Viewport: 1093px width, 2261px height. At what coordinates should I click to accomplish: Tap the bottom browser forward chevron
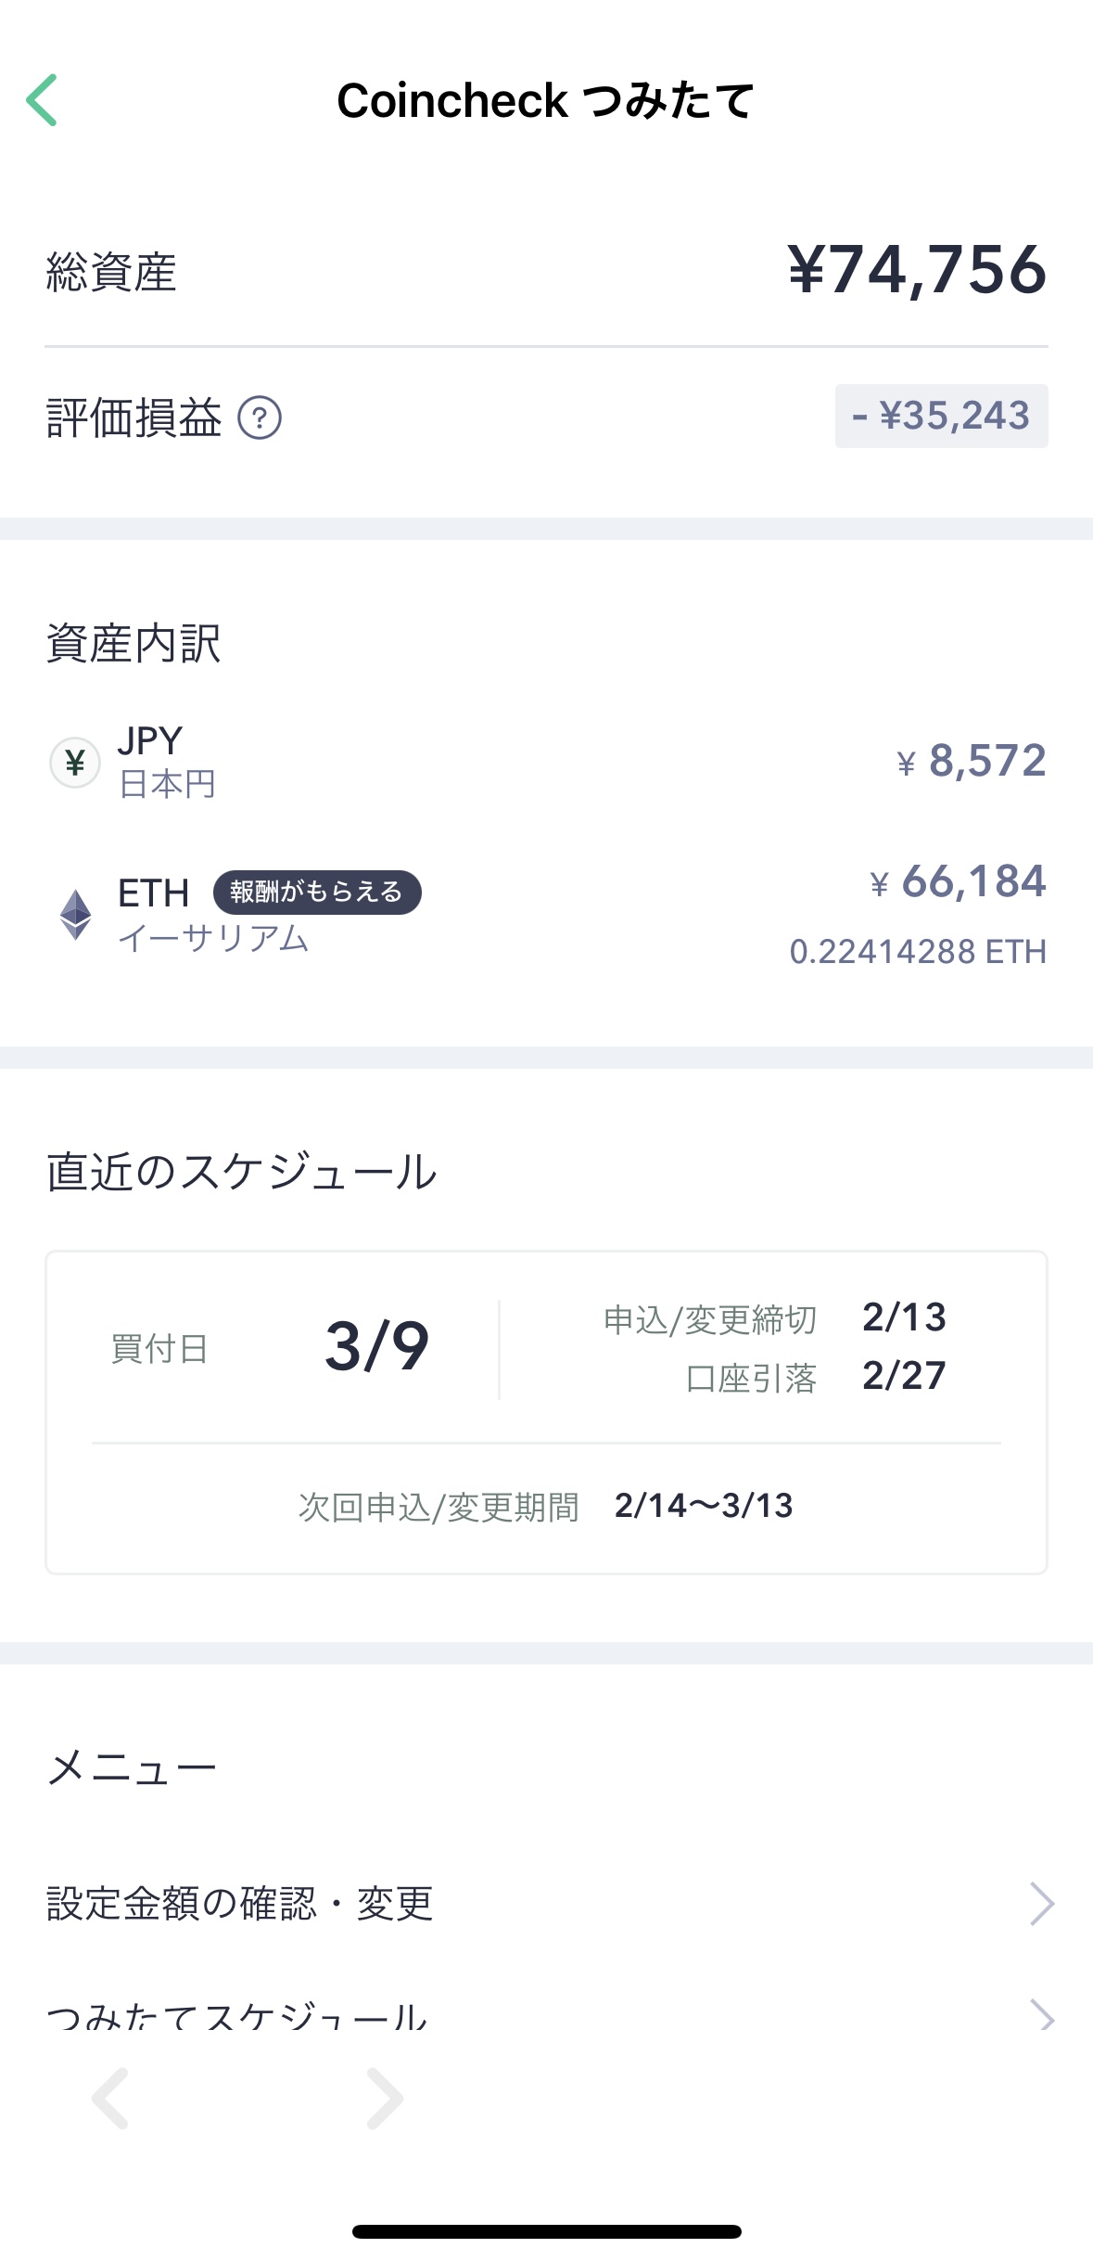point(384,2099)
